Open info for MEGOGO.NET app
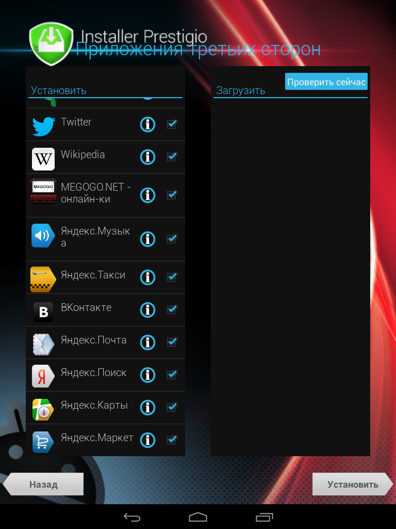 (147, 195)
